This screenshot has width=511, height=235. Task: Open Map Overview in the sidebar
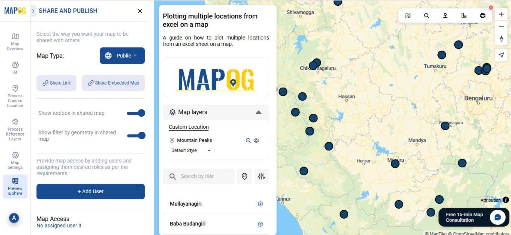[x=15, y=42]
